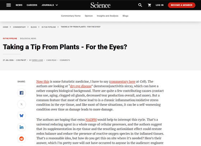Click Become a Member button
Viewport: 201px width, 146px height.
pos(182,5)
